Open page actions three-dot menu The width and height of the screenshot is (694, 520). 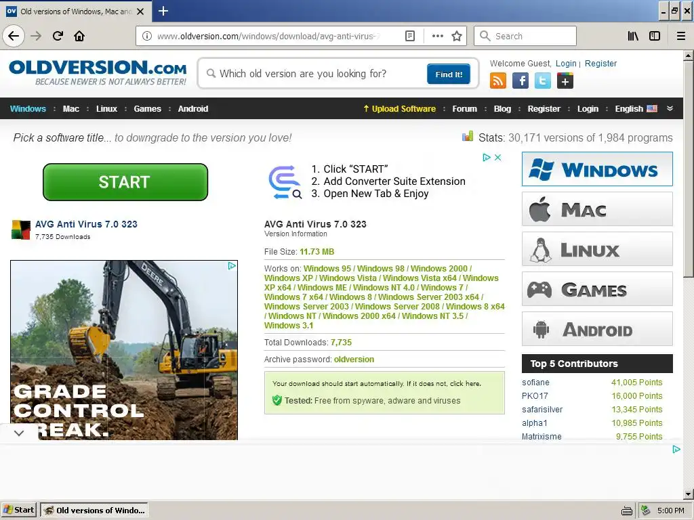(x=437, y=36)
